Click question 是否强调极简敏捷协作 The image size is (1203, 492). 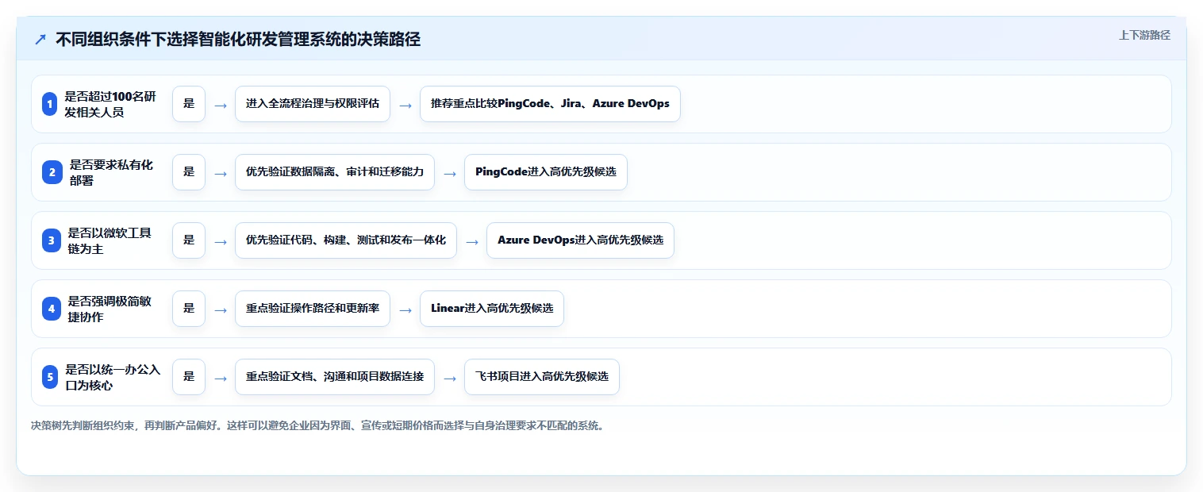[x=110, y=309]
